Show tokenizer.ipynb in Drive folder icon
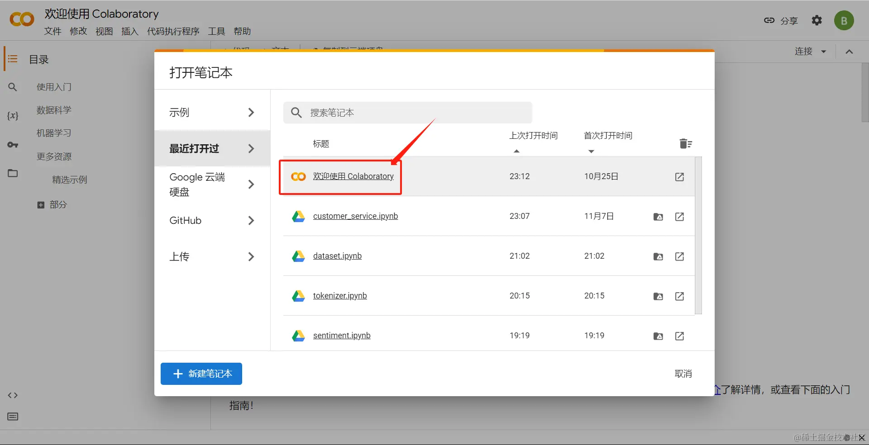 [659, 296]
